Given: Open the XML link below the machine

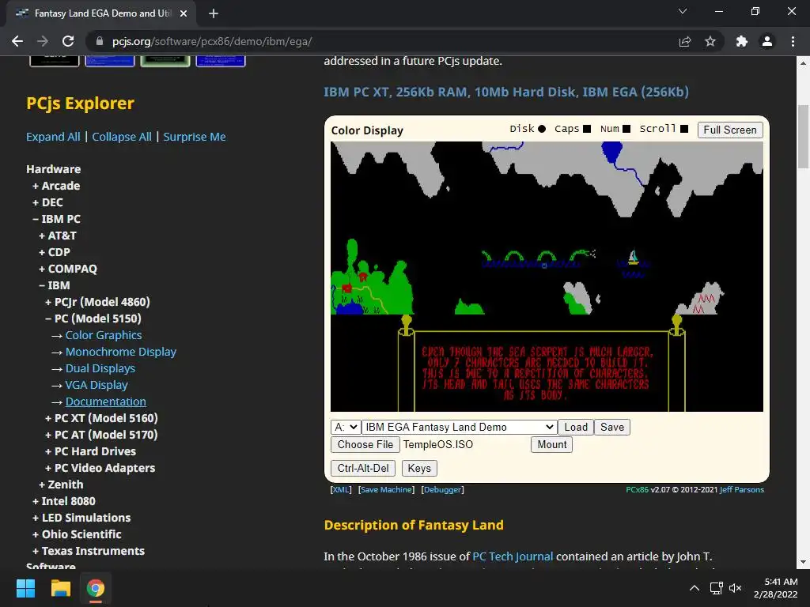Looking at the screenshot, I should [341, 489].
